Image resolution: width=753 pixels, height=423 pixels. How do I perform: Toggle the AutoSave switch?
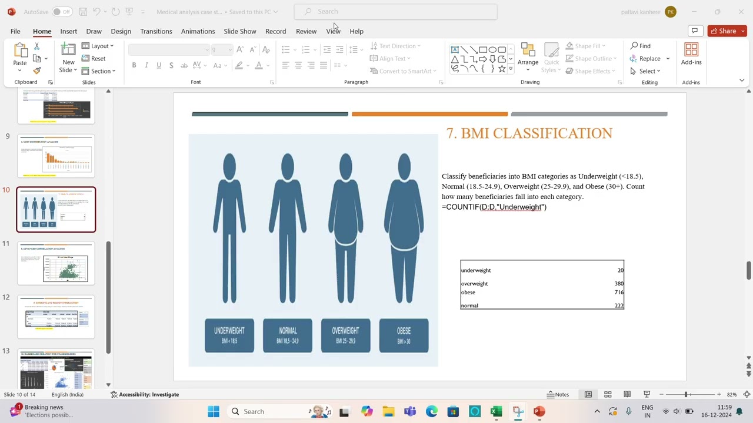[x=62, y=12]
